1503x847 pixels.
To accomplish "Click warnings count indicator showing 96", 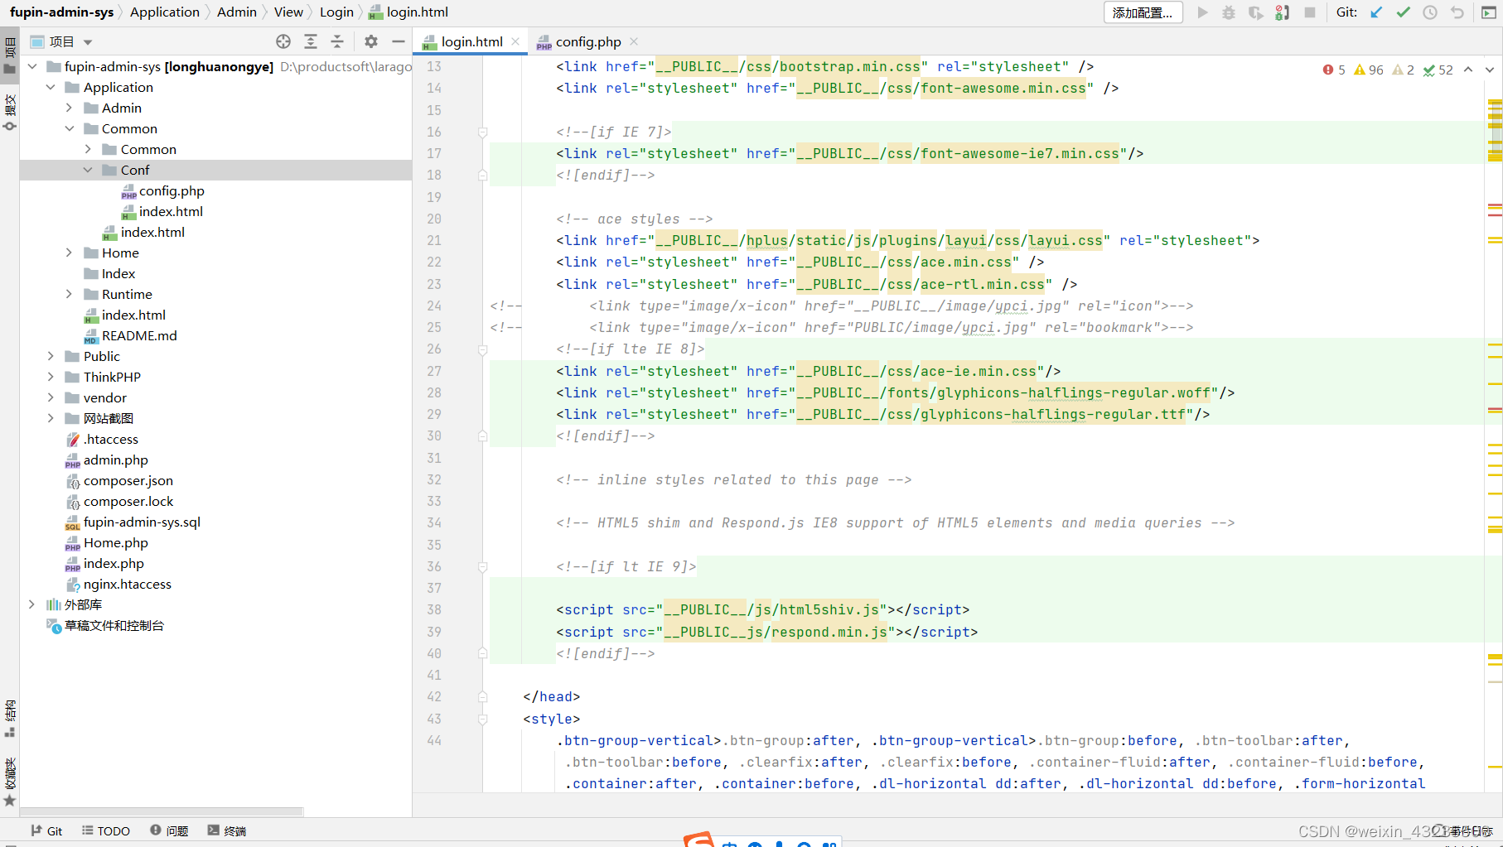I will [x=1369, y=70].
